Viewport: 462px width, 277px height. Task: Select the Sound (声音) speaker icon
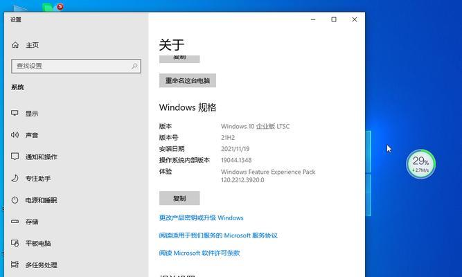coord(15,135)
